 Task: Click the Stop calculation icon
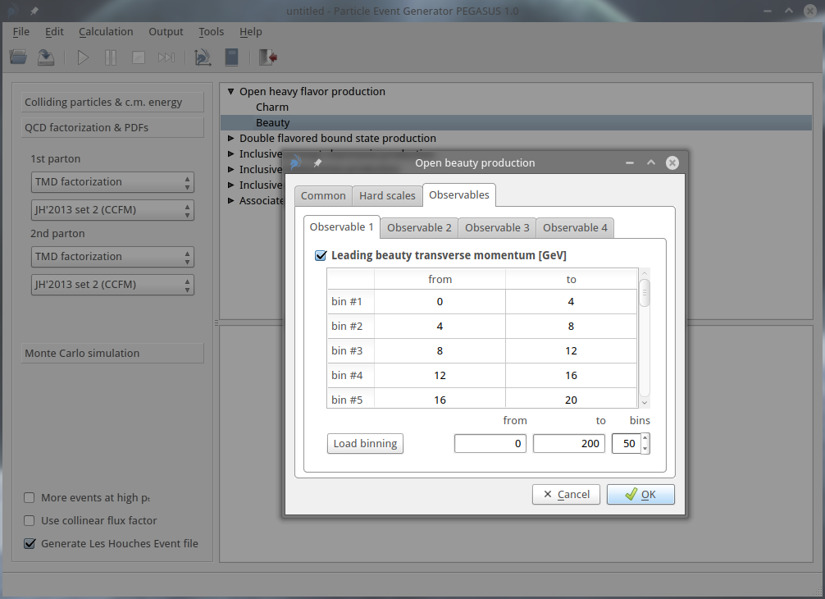point(139,57)
